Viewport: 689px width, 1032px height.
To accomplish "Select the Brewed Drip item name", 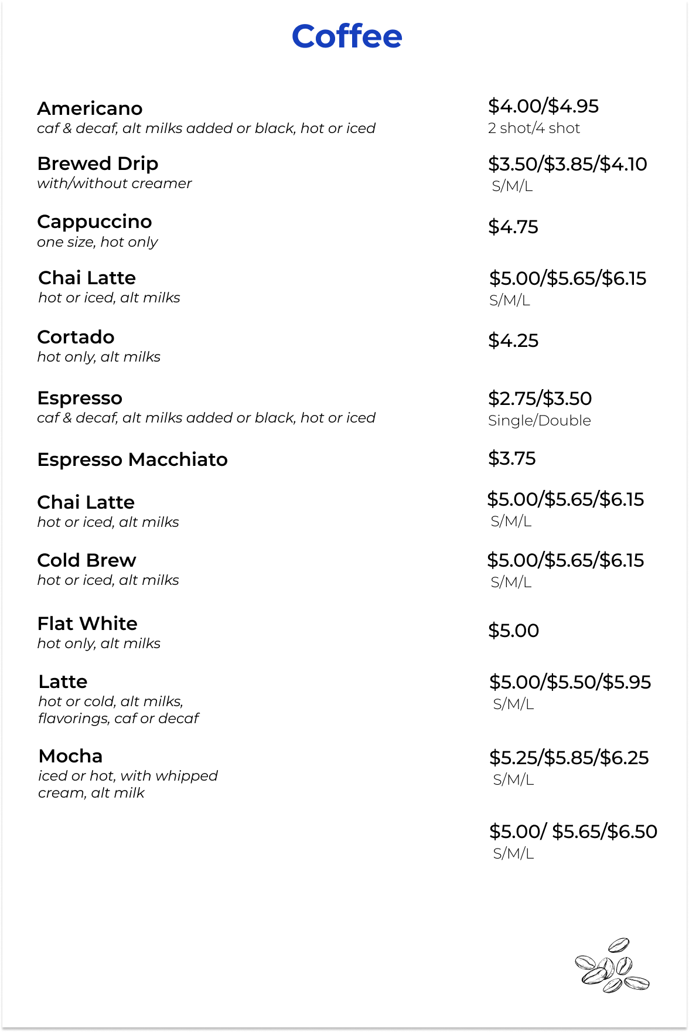I will [97, 164].
